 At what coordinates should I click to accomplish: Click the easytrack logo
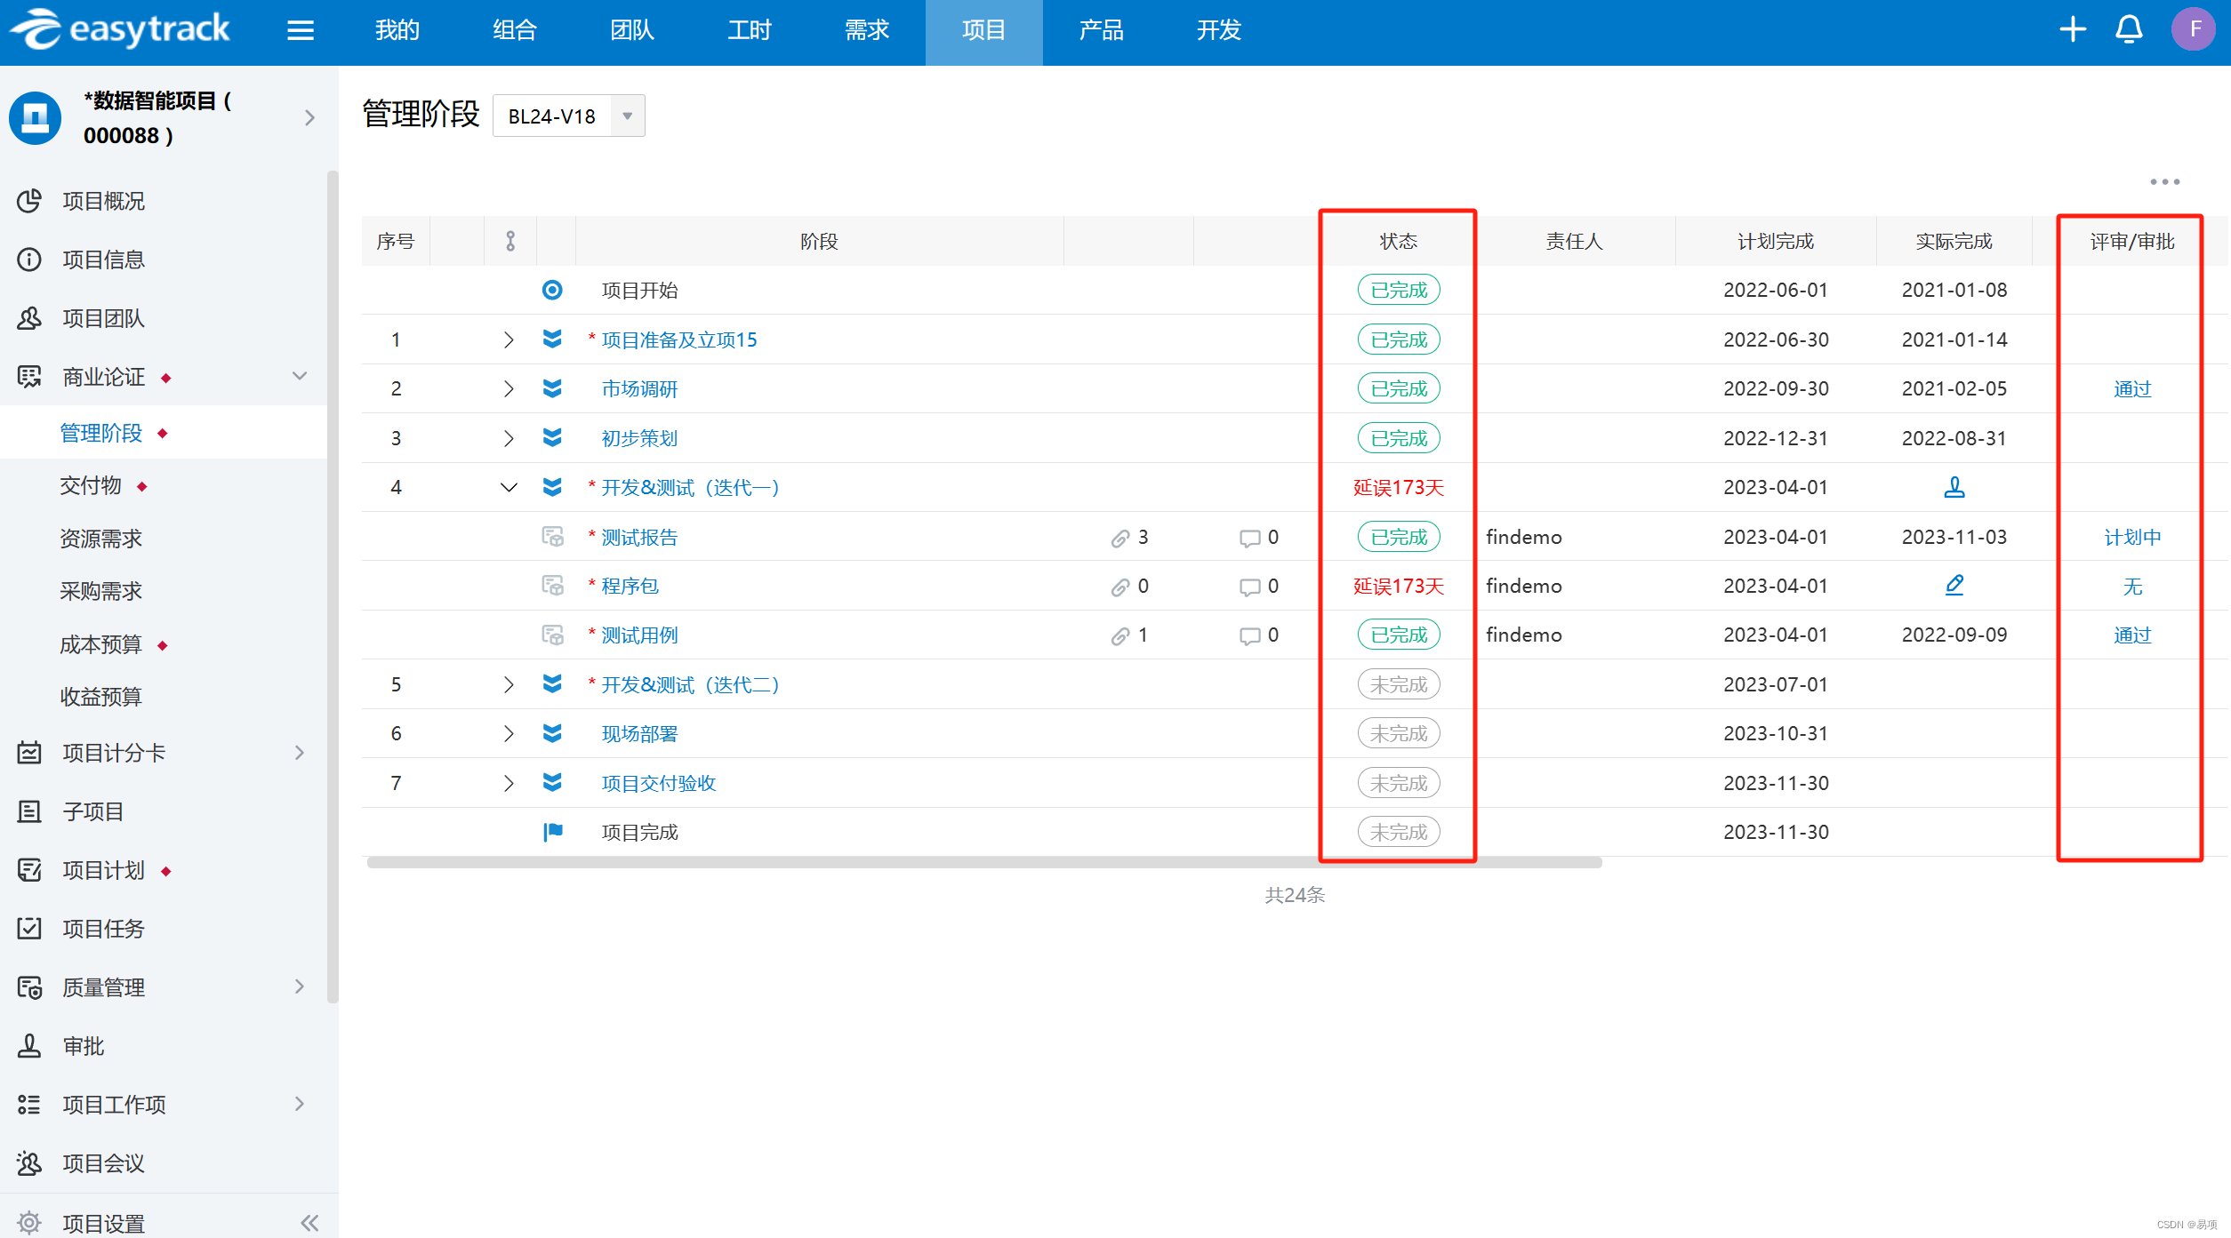120,30
